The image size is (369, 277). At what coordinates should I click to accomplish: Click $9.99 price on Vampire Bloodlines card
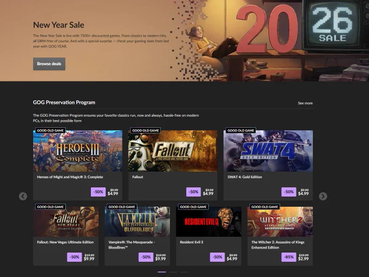click(x=161, y=259)
